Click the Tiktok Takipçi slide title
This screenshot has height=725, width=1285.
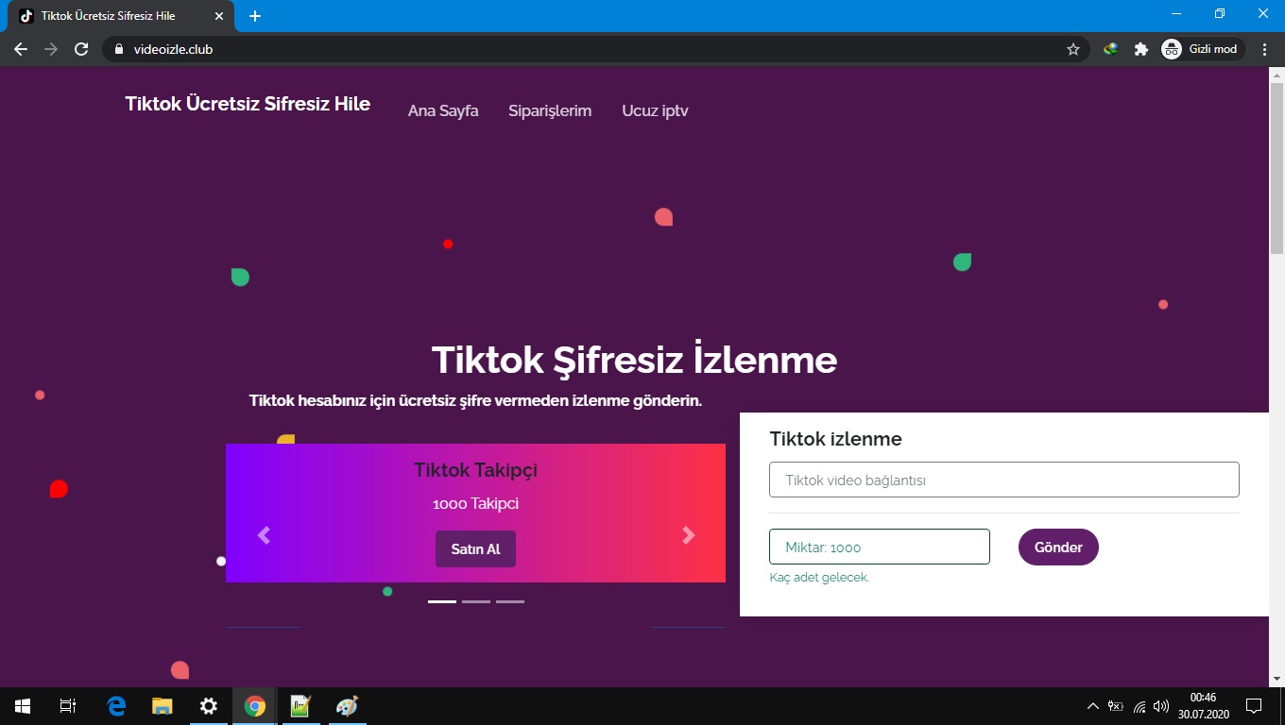tap(475, 470)
